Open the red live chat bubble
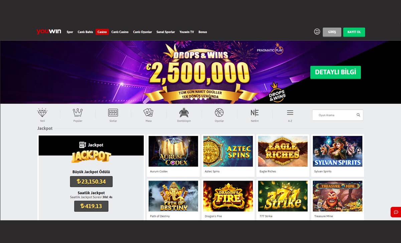This screenshot has width=401, height=243. tap(396, 212)
